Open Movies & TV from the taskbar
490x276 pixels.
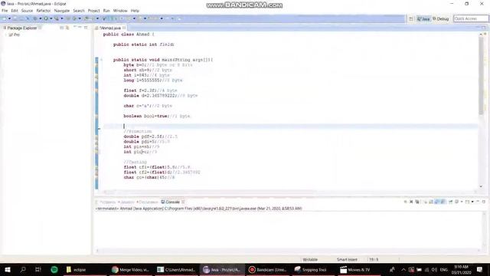tap(356, 269)
